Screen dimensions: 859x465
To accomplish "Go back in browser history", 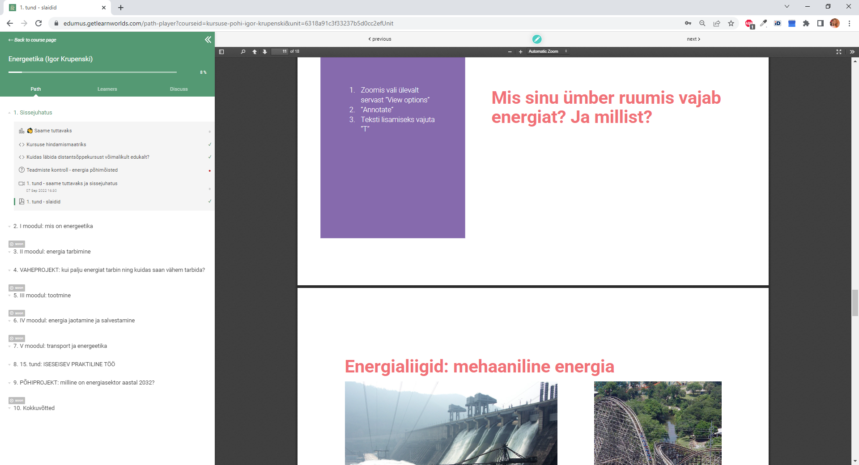I will point(10,23).
